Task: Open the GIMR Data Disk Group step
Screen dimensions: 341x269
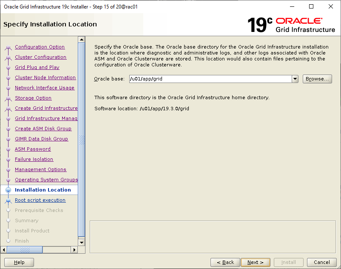Action: tap(42, 139)
